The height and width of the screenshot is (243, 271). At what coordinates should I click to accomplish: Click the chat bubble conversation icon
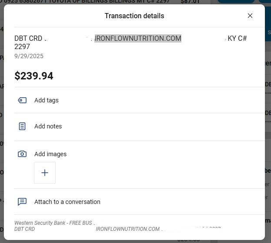click(22, 202)
